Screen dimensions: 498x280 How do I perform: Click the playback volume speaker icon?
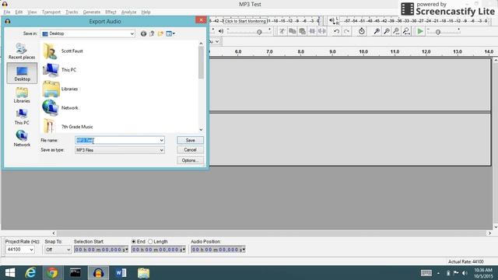point(221,31)
